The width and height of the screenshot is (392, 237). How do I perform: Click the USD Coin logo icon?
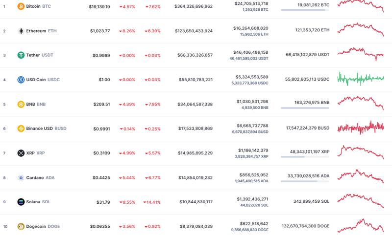point(21,80)
